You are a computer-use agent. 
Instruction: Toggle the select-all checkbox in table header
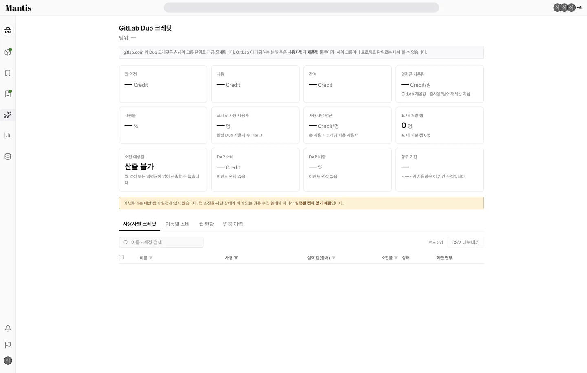[121, 257]
